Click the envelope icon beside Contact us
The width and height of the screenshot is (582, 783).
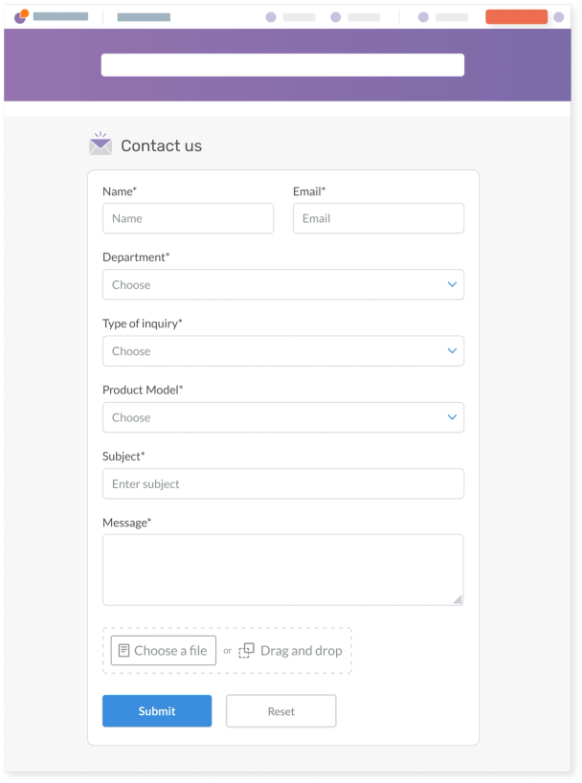pos(101,145)
